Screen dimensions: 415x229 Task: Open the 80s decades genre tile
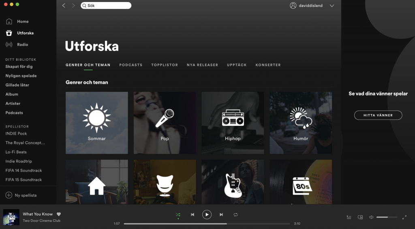[301, 182]
